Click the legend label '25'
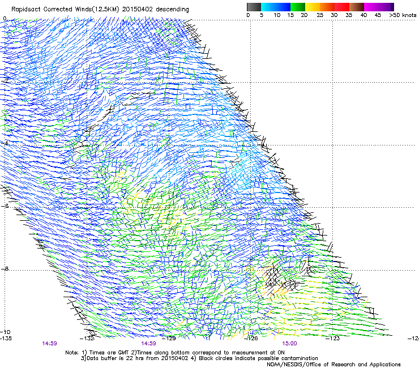Screen dimensions: 419x368 tap(320, 15)
